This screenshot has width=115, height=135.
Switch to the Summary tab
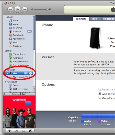point(81,19)
